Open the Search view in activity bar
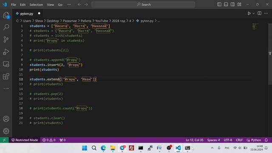The image size is (272, 153). [6, 27]
